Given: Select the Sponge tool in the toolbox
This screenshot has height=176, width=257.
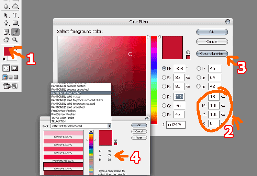Looking at the screenshot, I should [x=15, y=6].
